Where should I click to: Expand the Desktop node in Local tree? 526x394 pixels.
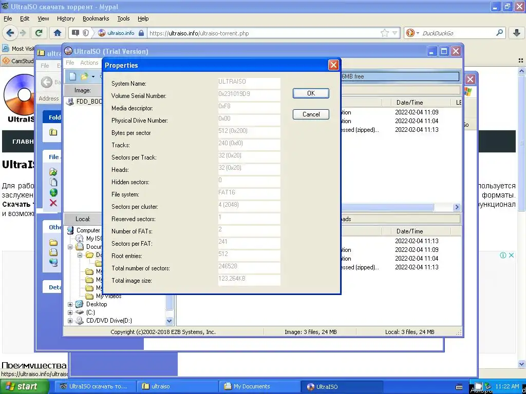[70, 304]
